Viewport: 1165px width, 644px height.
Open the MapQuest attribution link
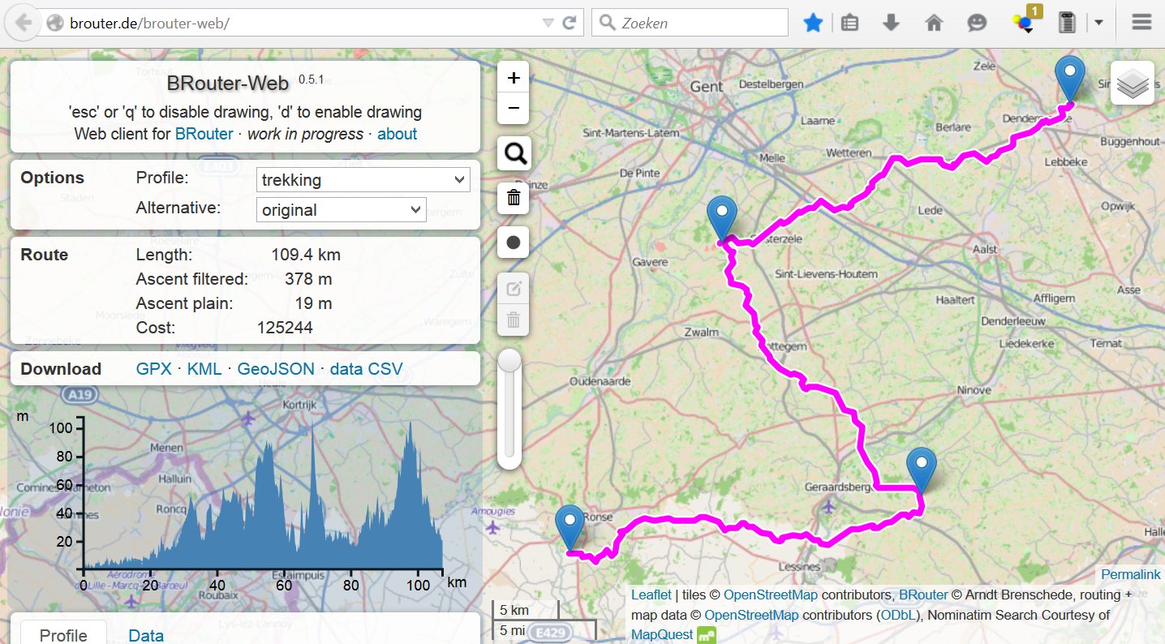(x=662, y=634)
